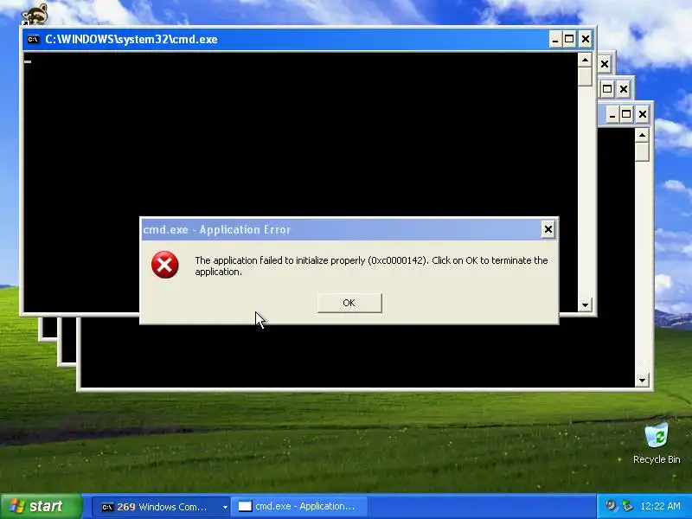692x519 pixels.
Task: Click the error message text in the dialog
Action: (371, 266)
